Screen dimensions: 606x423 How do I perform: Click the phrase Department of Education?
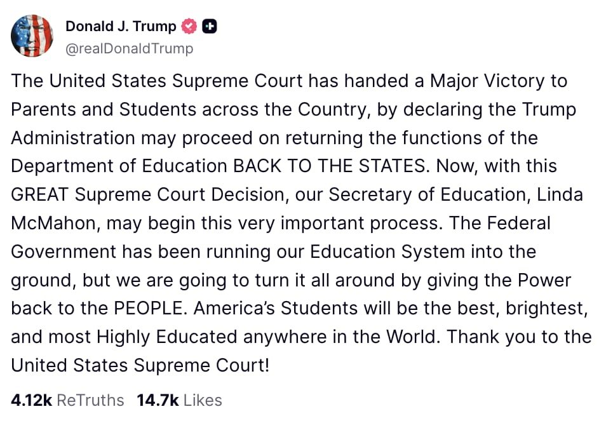(x=119, y=166)
